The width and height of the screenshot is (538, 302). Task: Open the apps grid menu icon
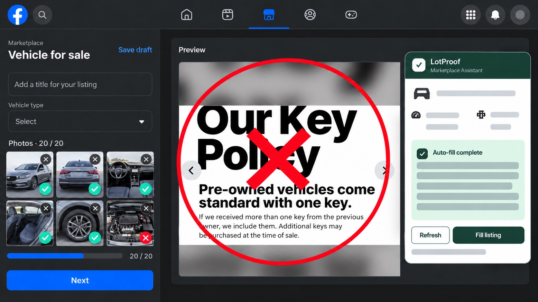pos(471,15)
